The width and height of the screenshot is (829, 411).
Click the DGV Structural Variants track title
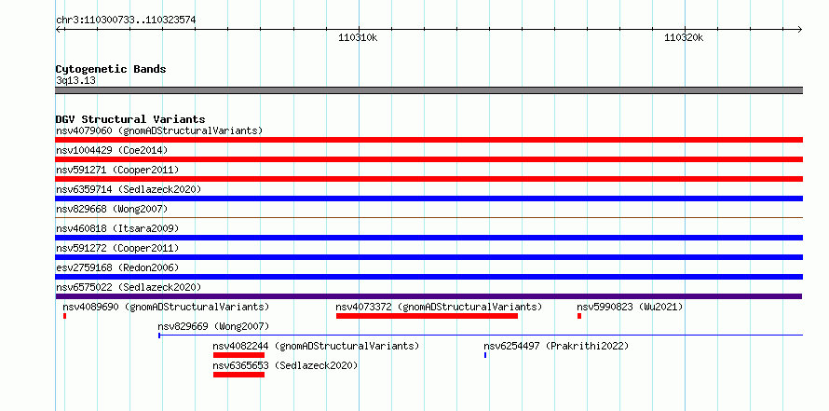pos(130,119)
